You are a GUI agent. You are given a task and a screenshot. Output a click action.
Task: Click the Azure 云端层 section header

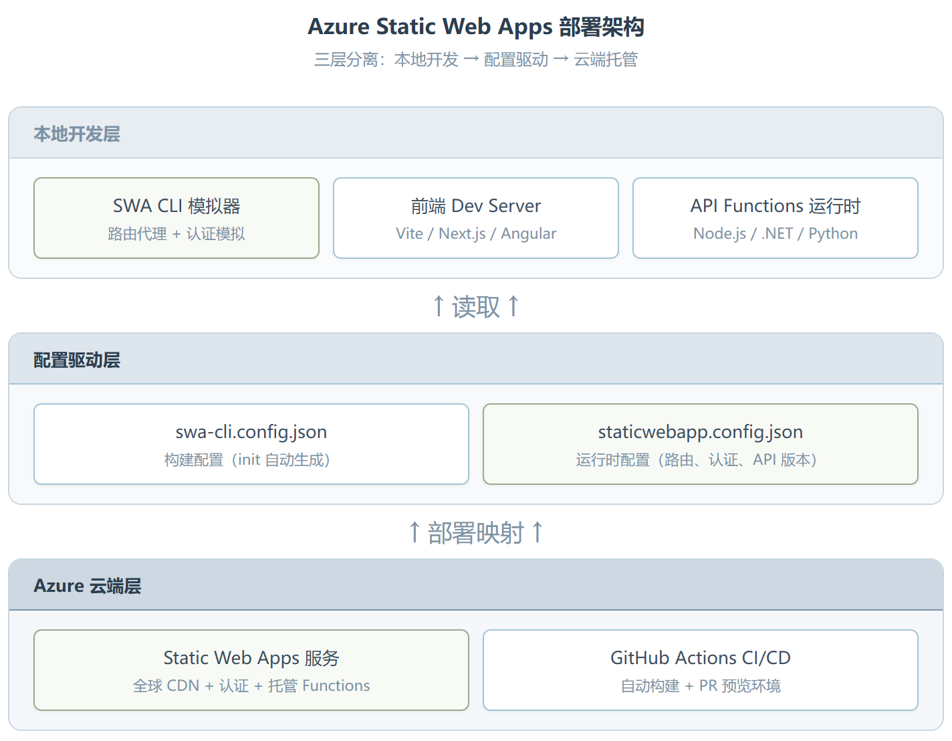point(476,585)
